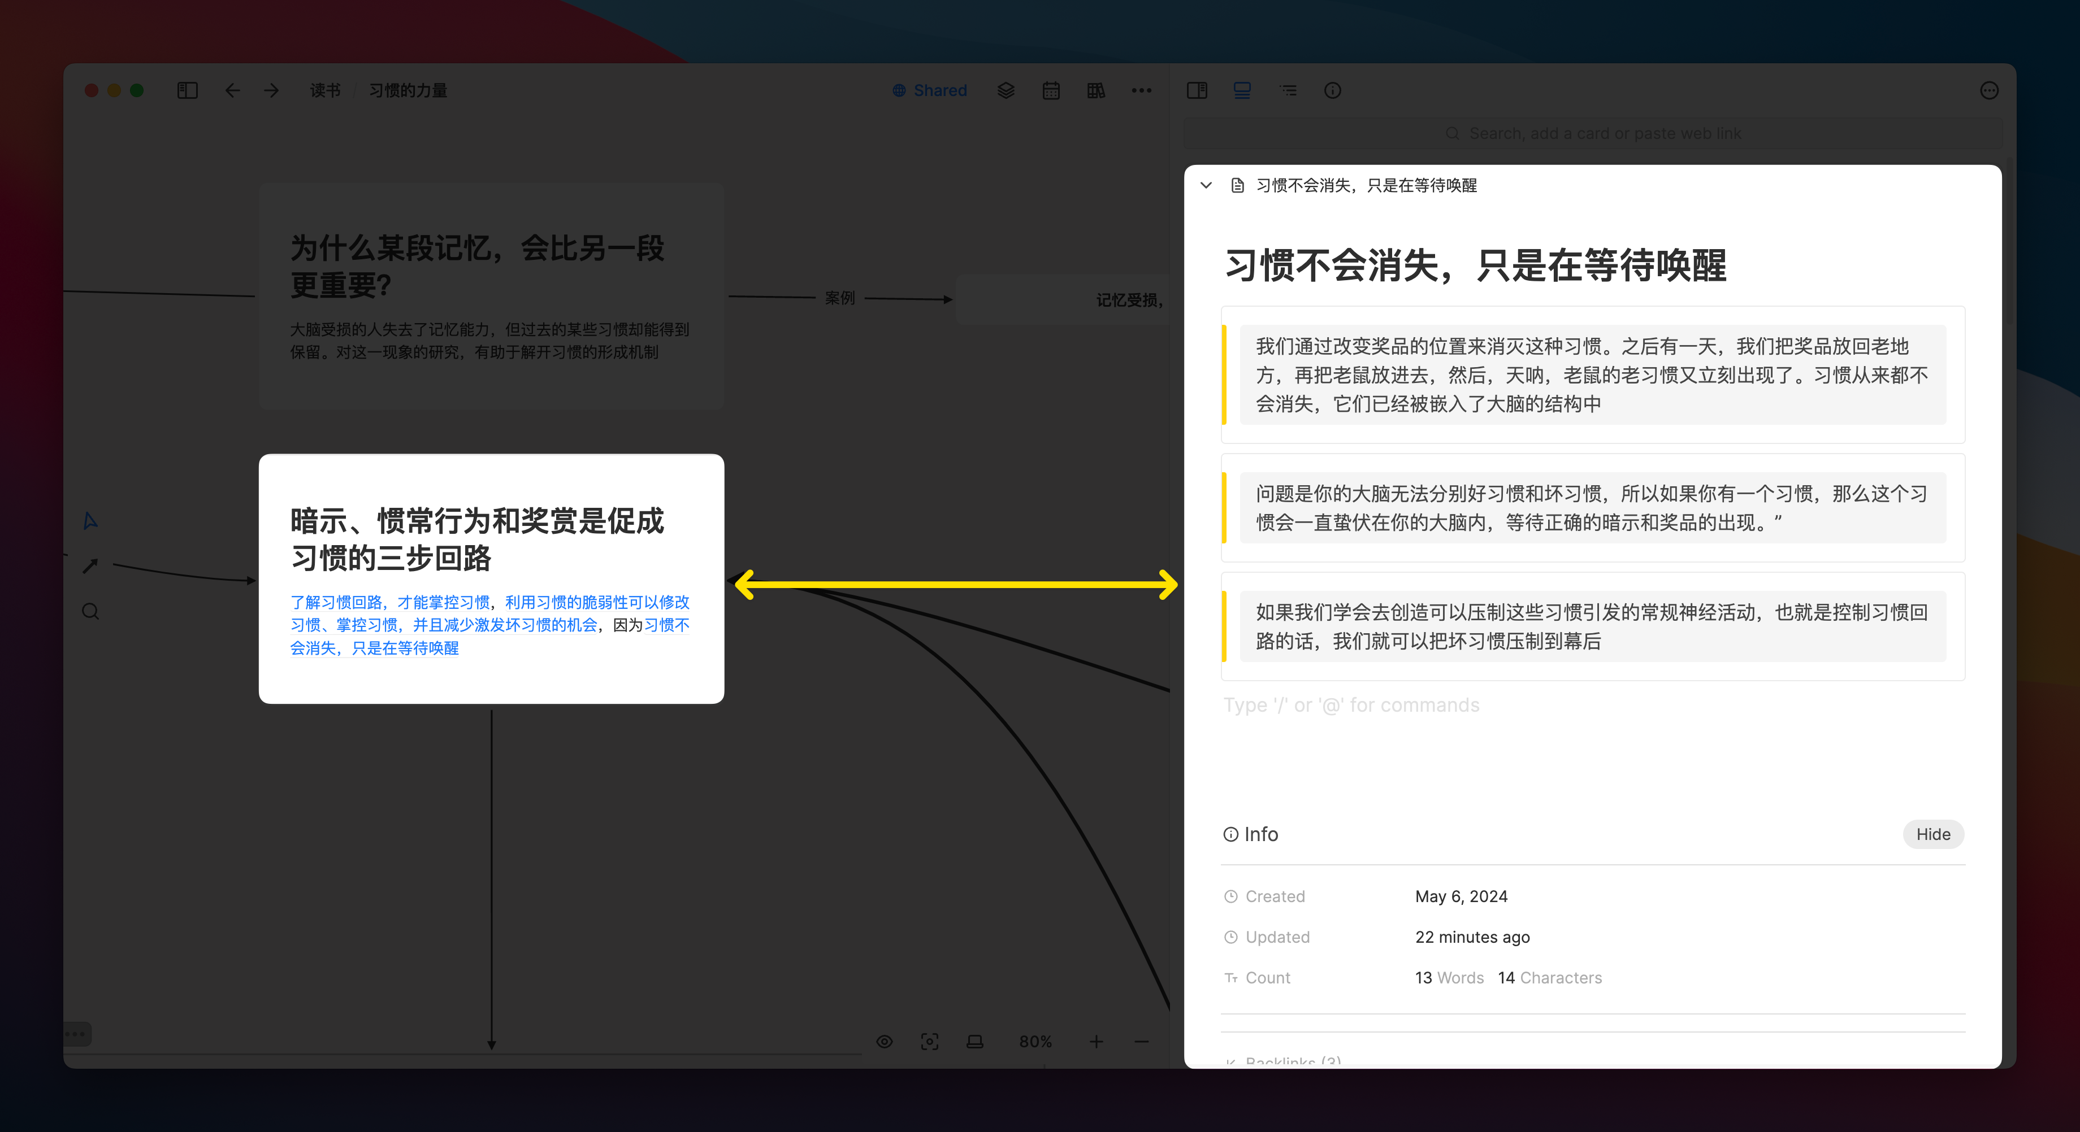Click the 大脑受损的人失去了记忆能力 paragraph
Viewport: 2080px width, 1132px height.
click(x=489, y=341)
